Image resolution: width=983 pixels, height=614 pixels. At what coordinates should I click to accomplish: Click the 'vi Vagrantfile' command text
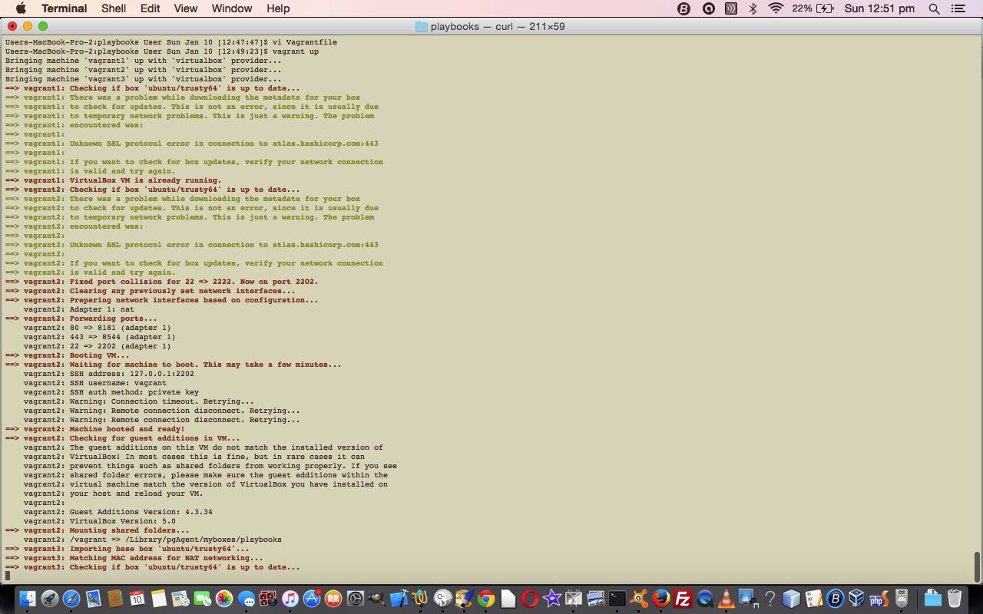304,42
